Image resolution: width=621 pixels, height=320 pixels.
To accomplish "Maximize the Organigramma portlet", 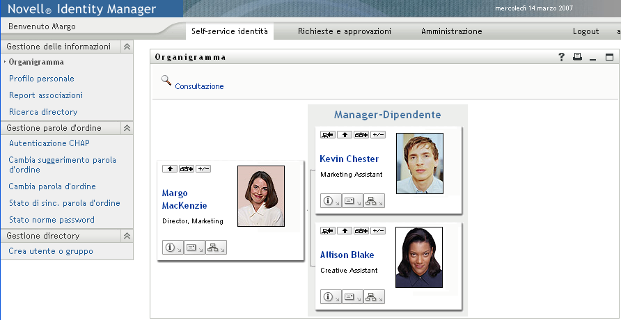I will tap(609, 57).
